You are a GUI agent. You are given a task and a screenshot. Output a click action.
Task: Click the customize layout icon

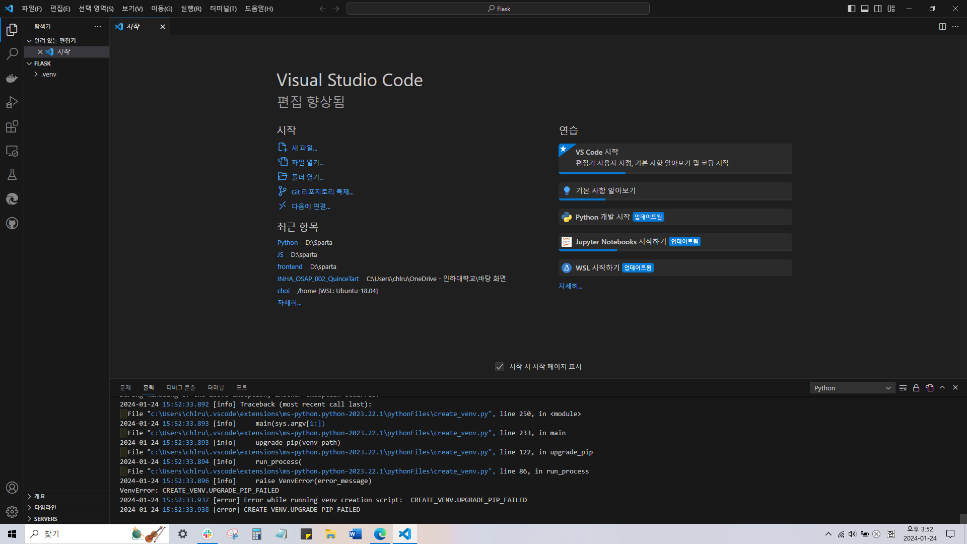pos(891,9)
